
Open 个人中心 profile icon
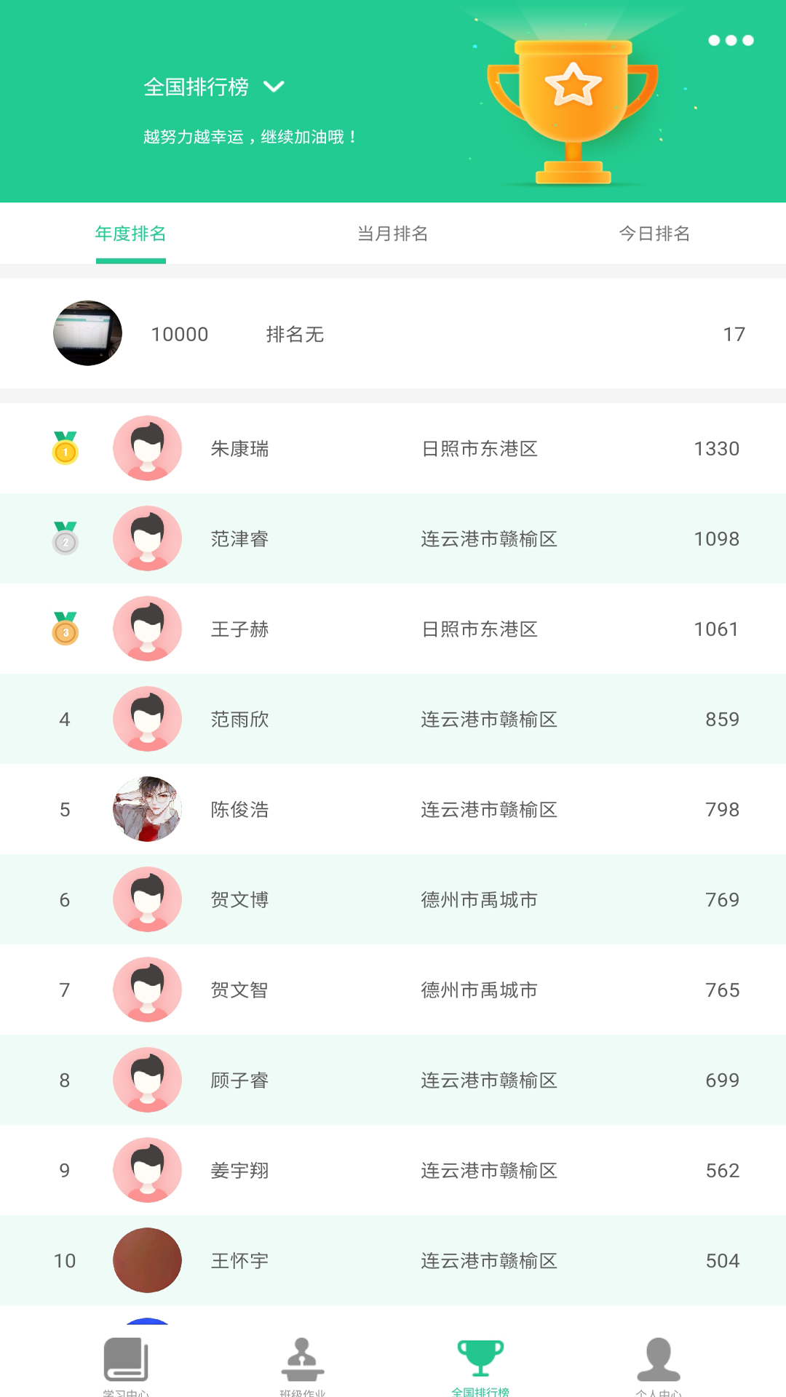tap(659, 1361)
